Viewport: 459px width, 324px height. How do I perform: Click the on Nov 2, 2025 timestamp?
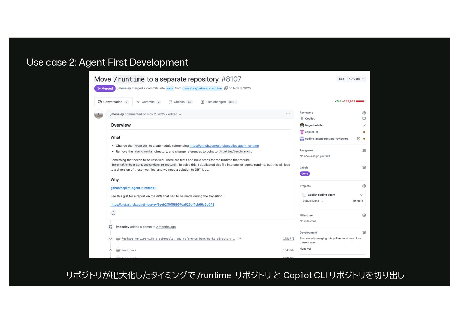pos(154,114)
